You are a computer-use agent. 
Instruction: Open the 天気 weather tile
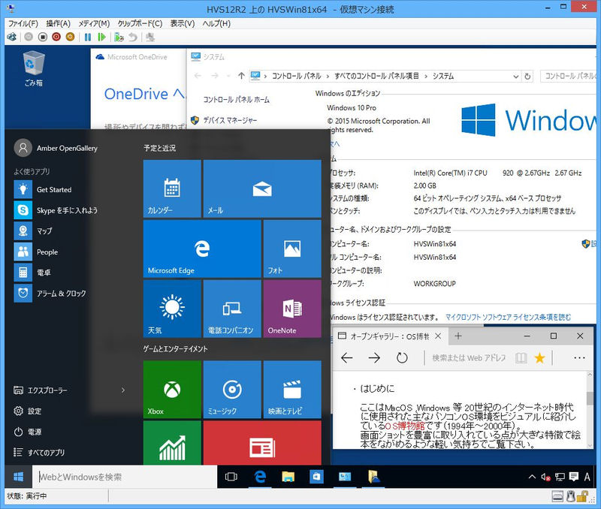click(172, 309)
